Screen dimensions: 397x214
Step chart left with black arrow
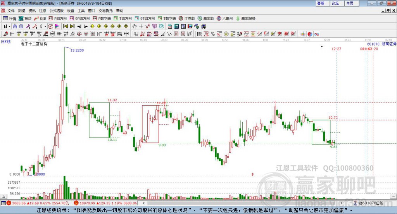tap(79, 26)
